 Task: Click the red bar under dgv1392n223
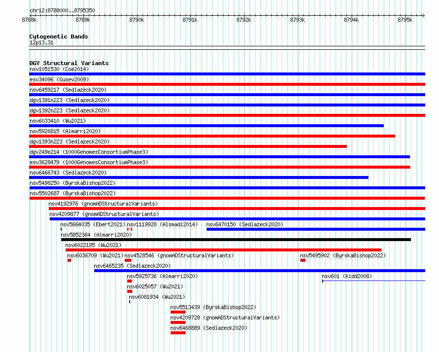click(227, 115)
